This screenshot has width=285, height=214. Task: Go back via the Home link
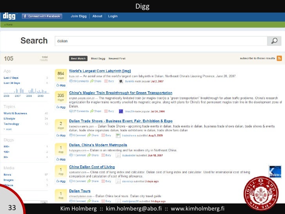(8, 25)
